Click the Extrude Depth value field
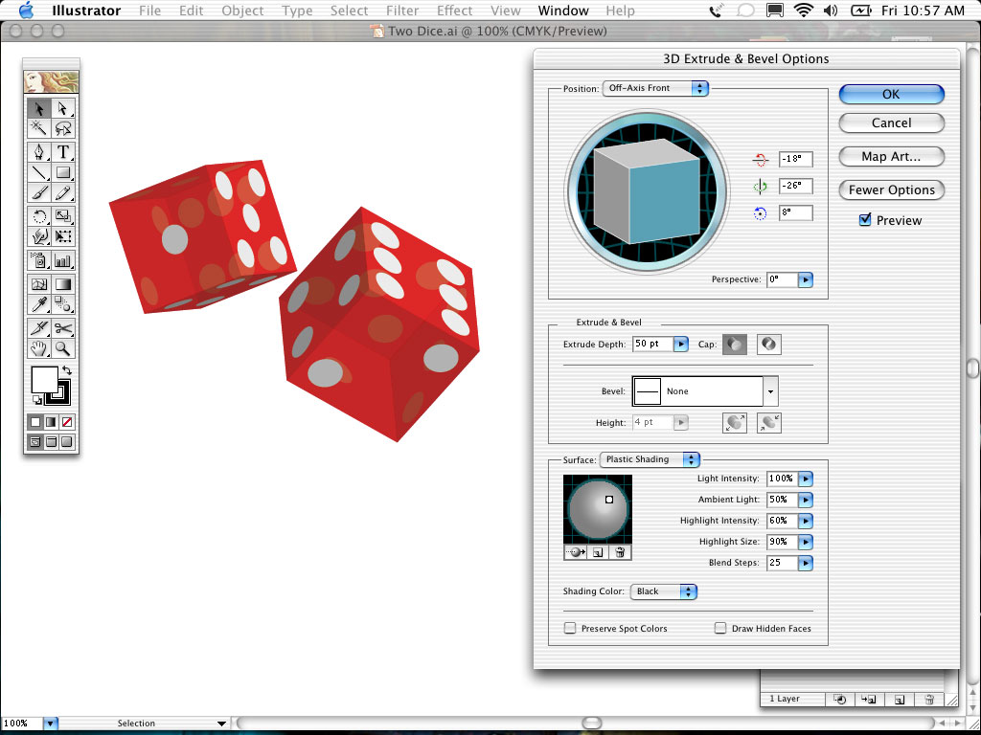This screenshot has height=735, width=981. point(652,344)
